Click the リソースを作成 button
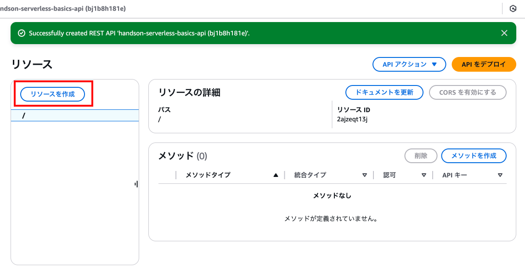 [52, 94]
